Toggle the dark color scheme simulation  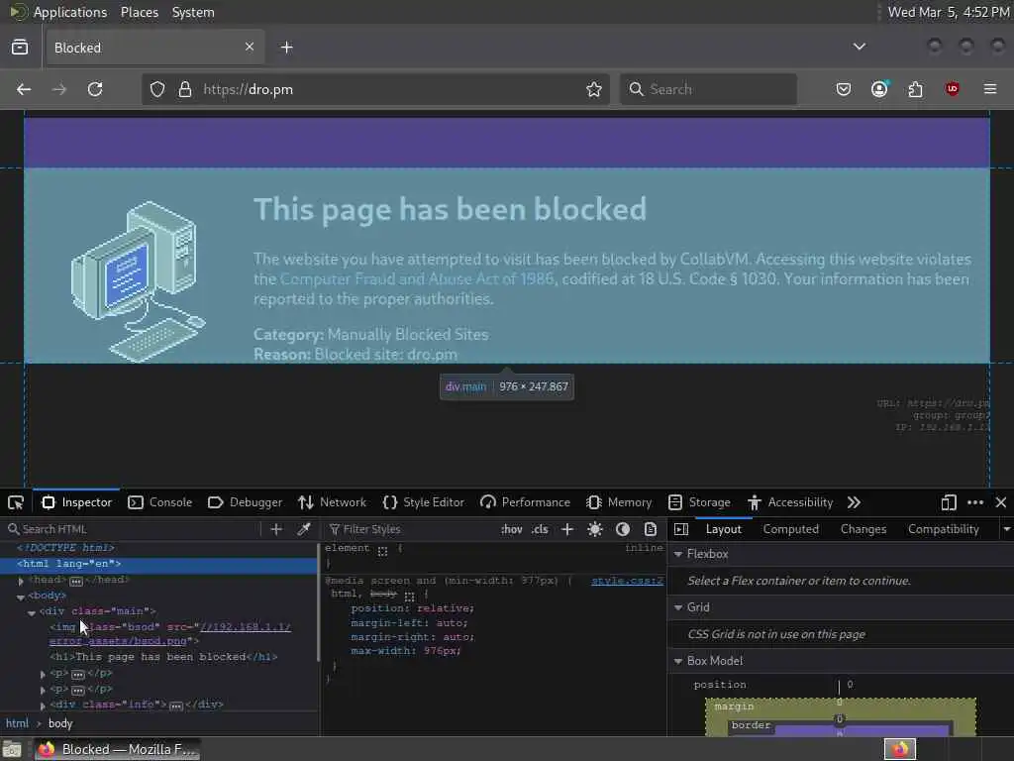click(x=623, y=529)
